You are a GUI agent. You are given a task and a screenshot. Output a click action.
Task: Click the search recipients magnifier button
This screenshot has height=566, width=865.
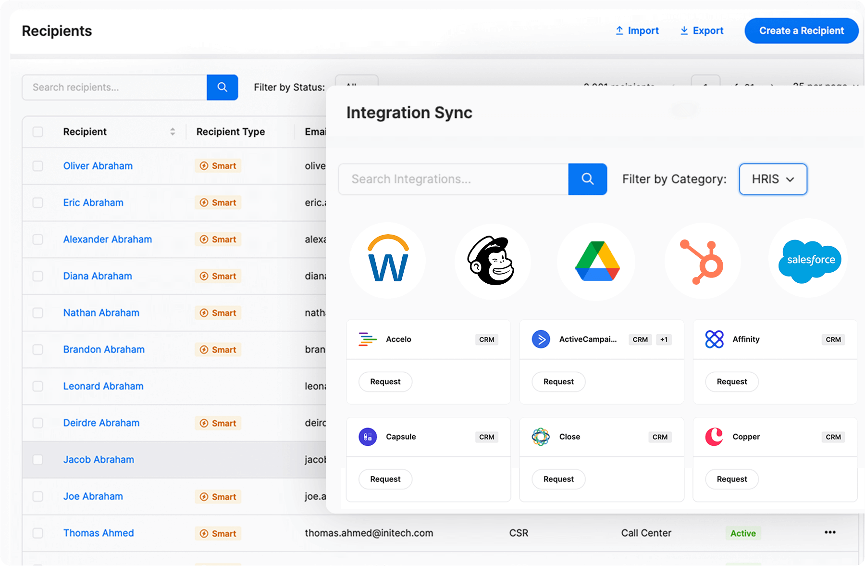tap(222, 87)
